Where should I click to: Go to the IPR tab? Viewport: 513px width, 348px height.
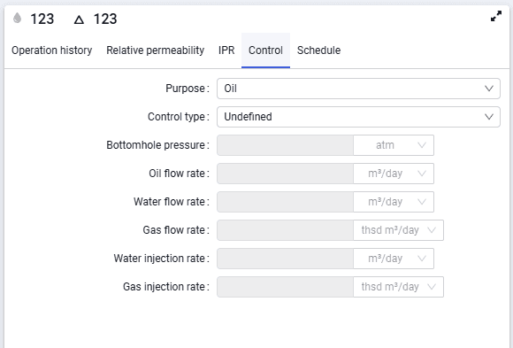pos(226,50)
